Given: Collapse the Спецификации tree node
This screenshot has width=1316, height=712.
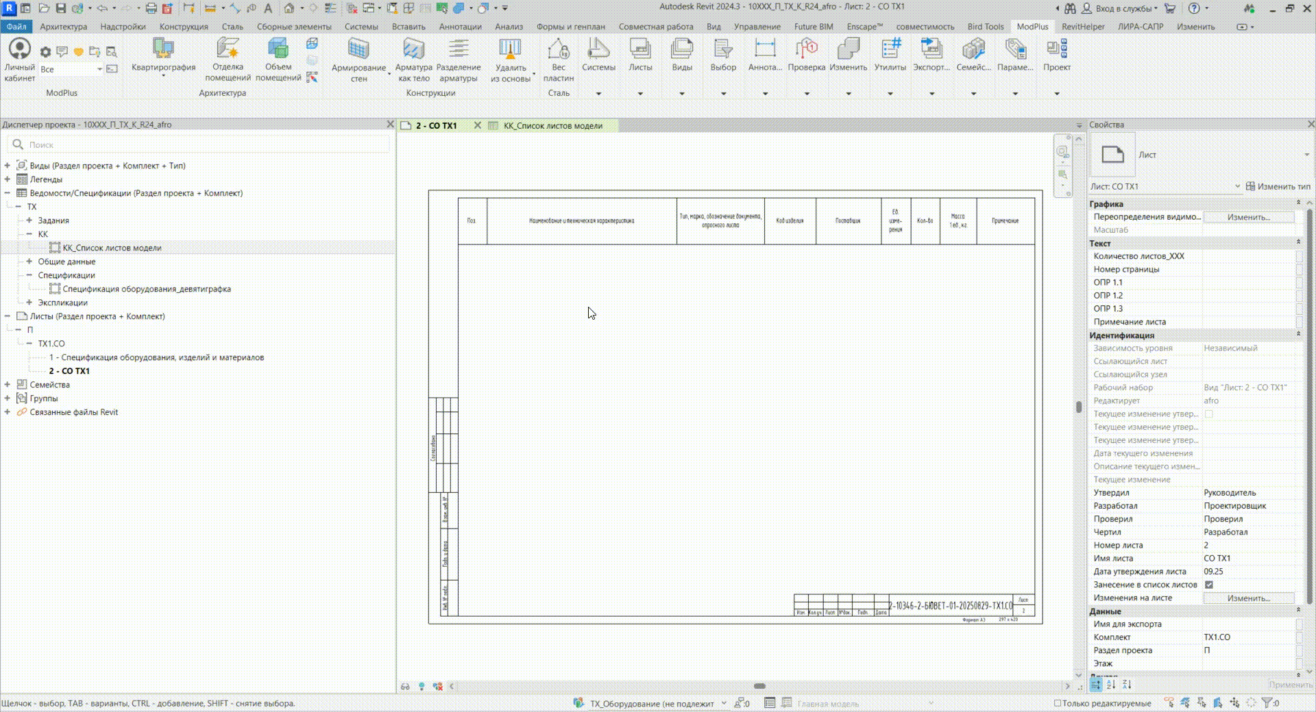Looking at the screenshot, I should (x=29, y=275).
